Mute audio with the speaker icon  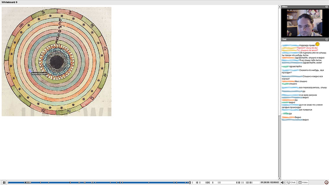283,183
